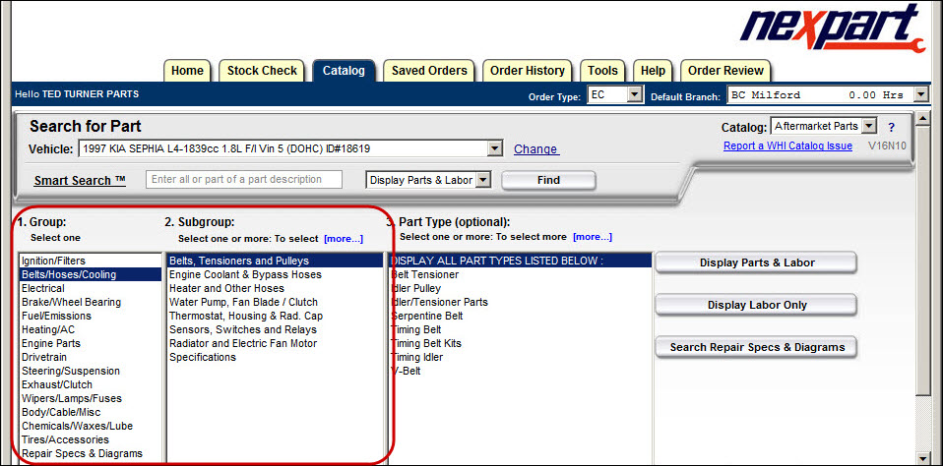Select Fuel/Emissions group
Screen dimensions: 943x466
click(91, 316)
